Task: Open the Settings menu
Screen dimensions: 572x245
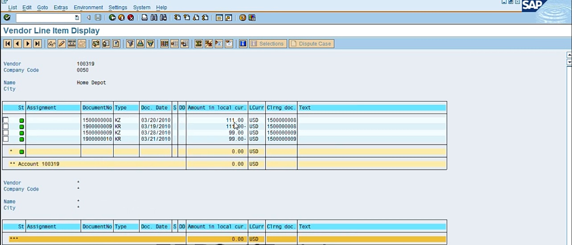Action: point(118,8)
